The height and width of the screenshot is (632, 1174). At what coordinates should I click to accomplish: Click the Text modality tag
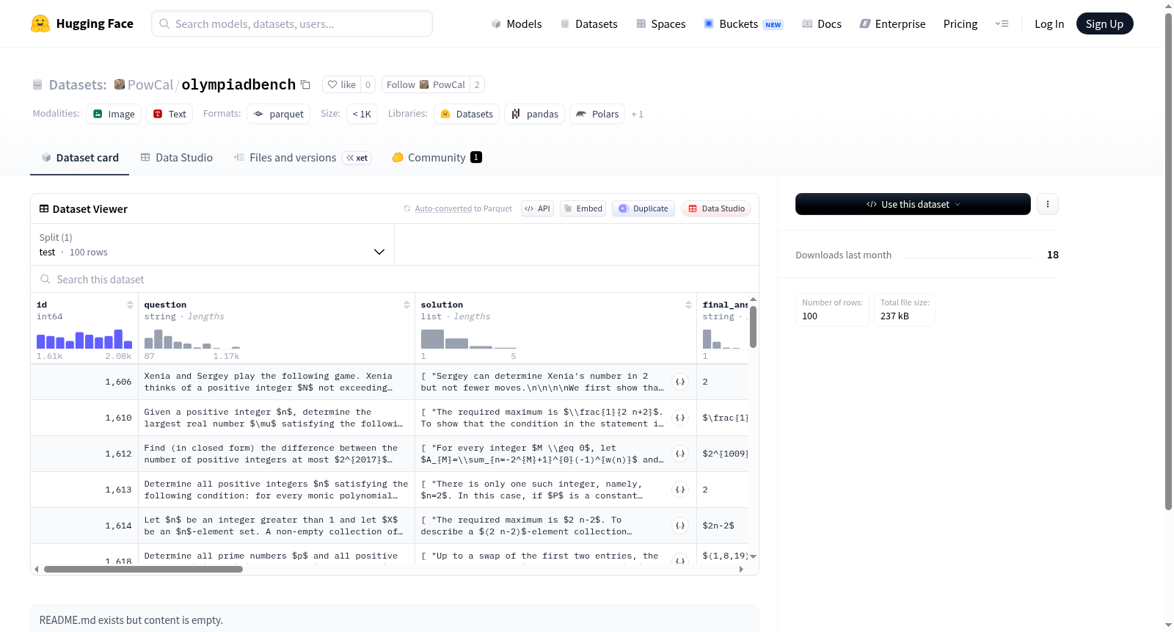[x=169, y=114]
